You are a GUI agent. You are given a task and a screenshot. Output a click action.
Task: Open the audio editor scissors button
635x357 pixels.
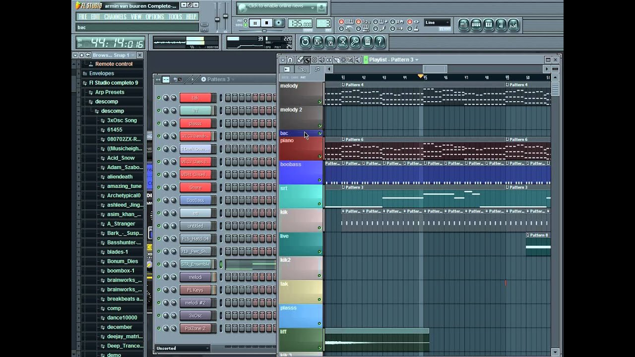pos(342,42)
